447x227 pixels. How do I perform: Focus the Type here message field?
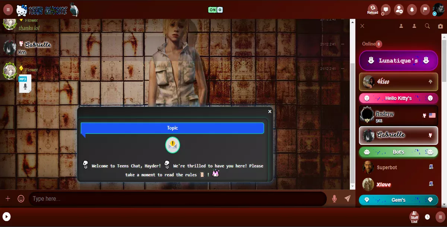[x=178, y=199]
